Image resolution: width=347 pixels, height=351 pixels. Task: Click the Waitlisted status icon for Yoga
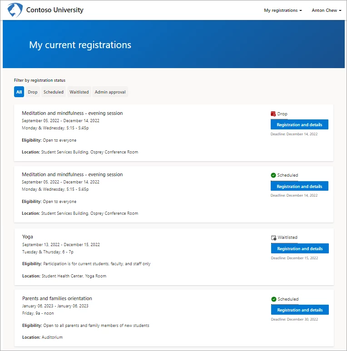click(x=273, y=237)
